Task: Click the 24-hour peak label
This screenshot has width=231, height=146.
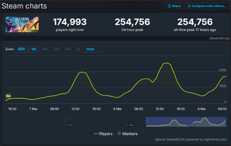Action: pos(132,30)
